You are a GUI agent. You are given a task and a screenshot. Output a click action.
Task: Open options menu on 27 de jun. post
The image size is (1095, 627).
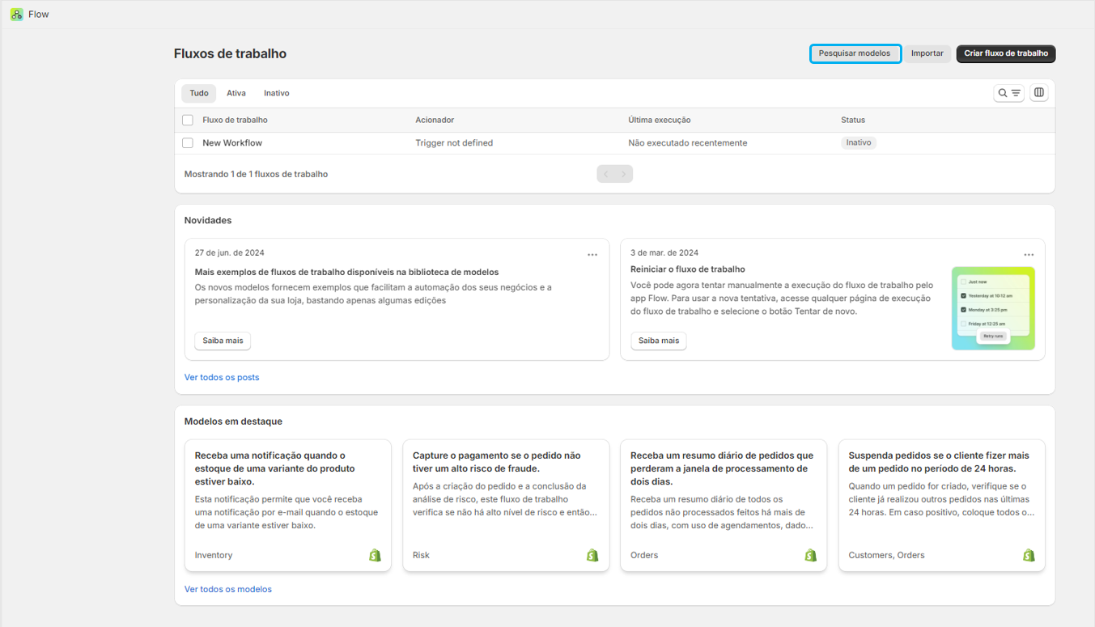point(592,254)
